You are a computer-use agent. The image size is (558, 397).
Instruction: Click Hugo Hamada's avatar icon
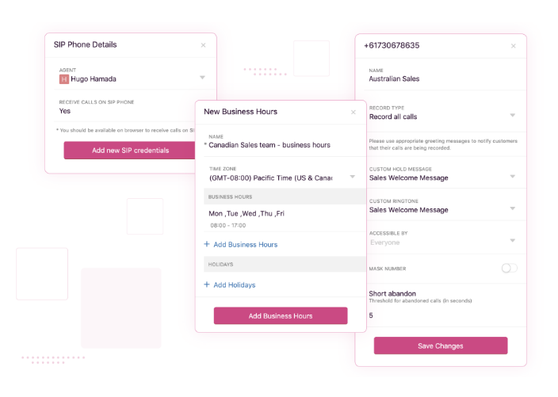click(x=64, y=79)
